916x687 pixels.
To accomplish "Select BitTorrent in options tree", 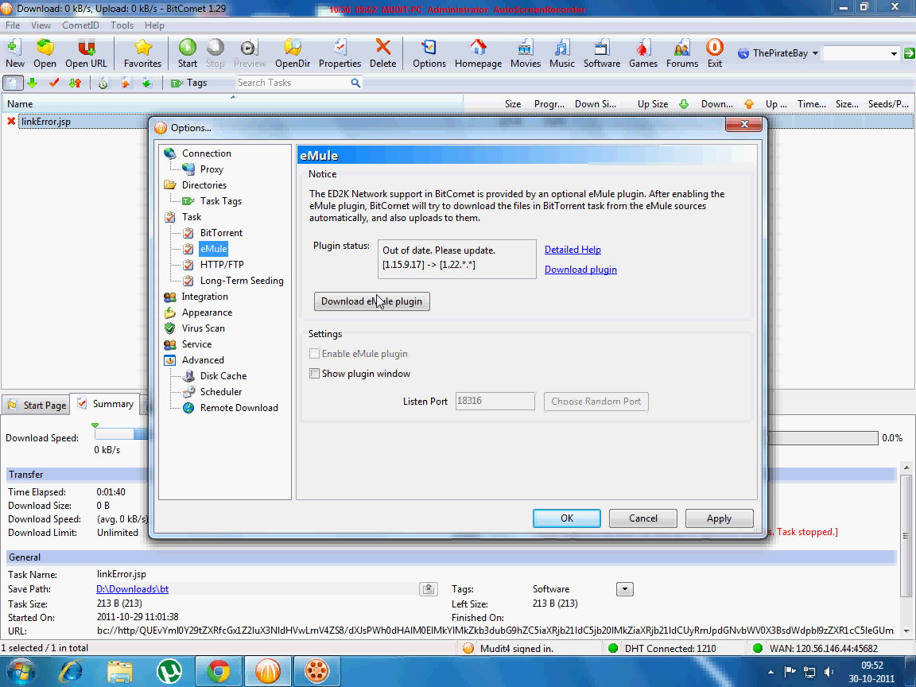I will [221, 232].
